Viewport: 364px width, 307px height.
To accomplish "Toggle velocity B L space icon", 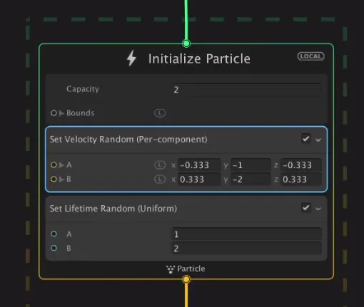I will coord(160,179).
